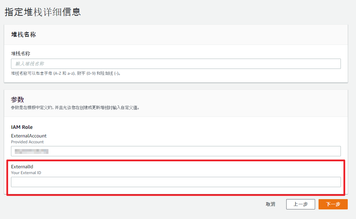Click the 参数 section heading
356x219 pixels.
pos(18,99)
